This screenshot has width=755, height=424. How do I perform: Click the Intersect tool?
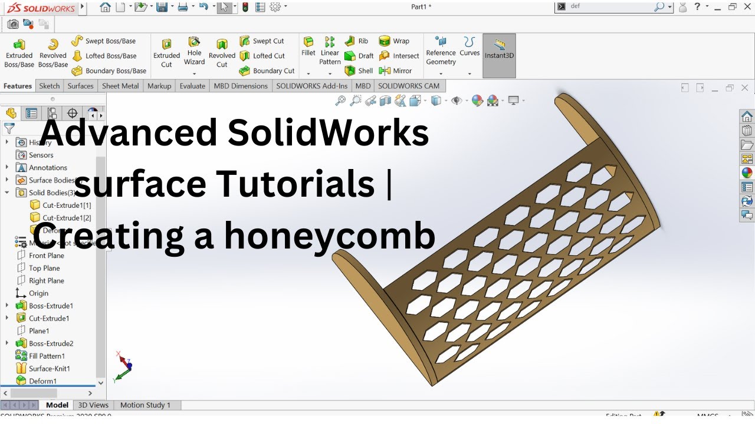[399, 56]
